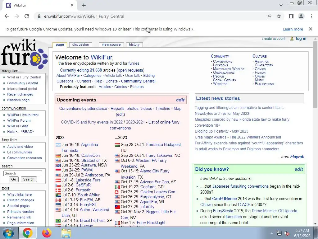This screenshot has width=318, height=239.
Task: Open Animation under Culture
Action: pos(262,61)
